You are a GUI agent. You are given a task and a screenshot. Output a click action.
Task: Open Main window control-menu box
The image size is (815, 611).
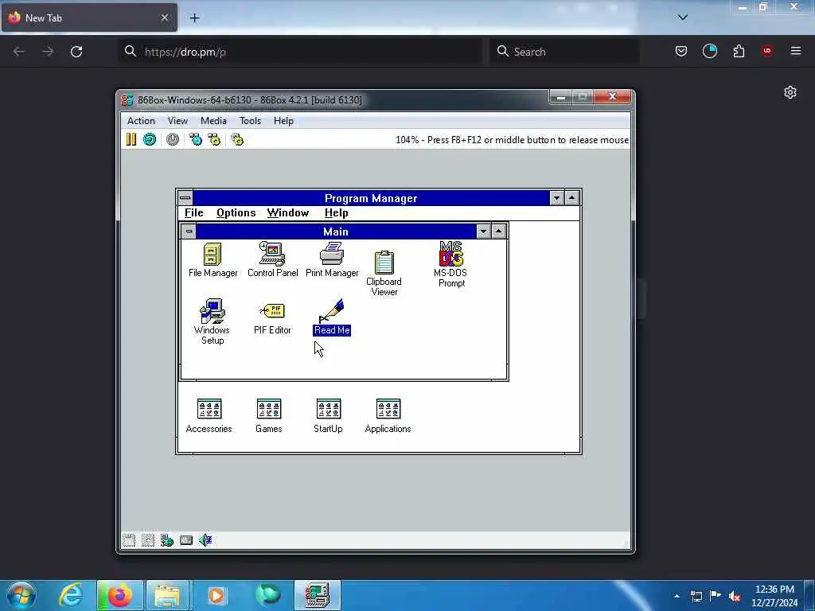pos(189,232)
